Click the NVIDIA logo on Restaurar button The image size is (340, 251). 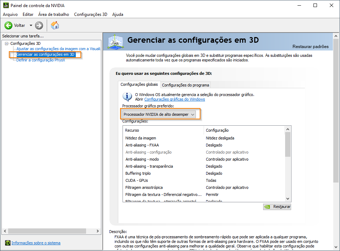coord(268,207)
